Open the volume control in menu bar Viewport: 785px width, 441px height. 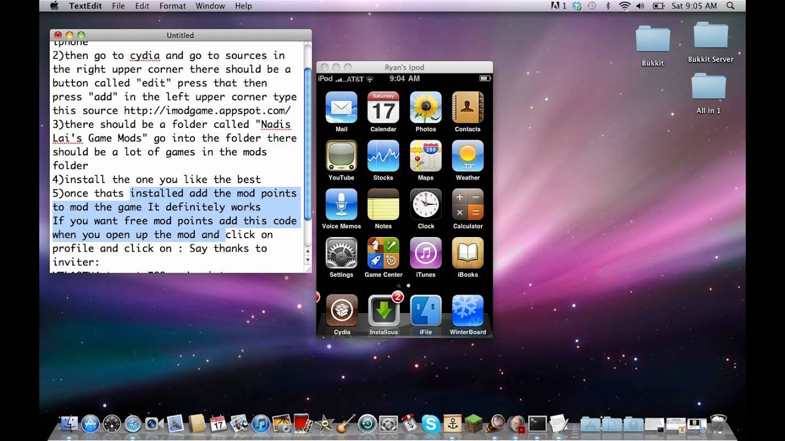point(640,6)
